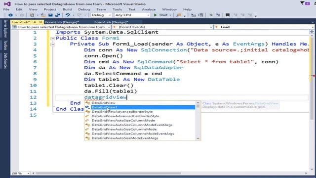
Task: Open the Project menu
Action: click(50, 9)
